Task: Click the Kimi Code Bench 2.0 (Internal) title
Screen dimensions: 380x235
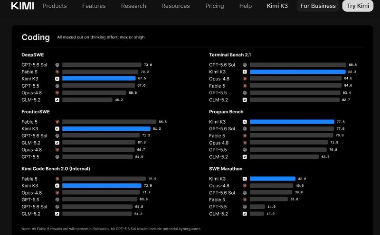Action: 56,169
